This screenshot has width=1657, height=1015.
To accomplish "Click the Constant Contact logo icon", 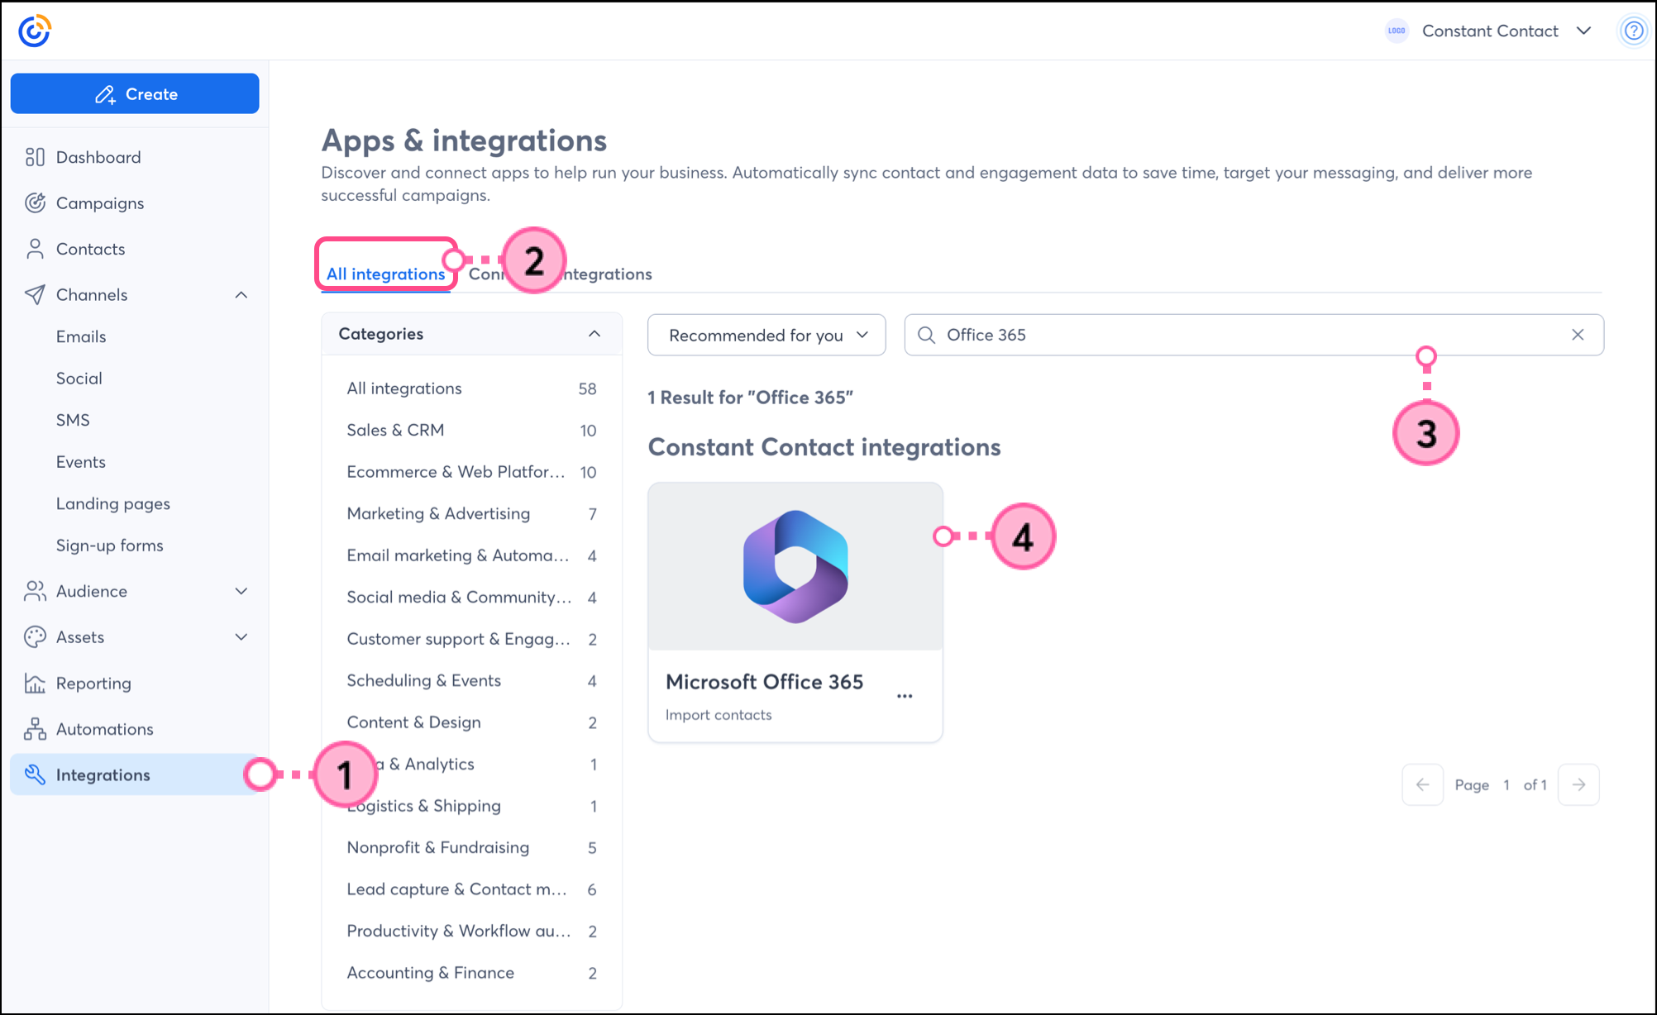I will point(35,31).
